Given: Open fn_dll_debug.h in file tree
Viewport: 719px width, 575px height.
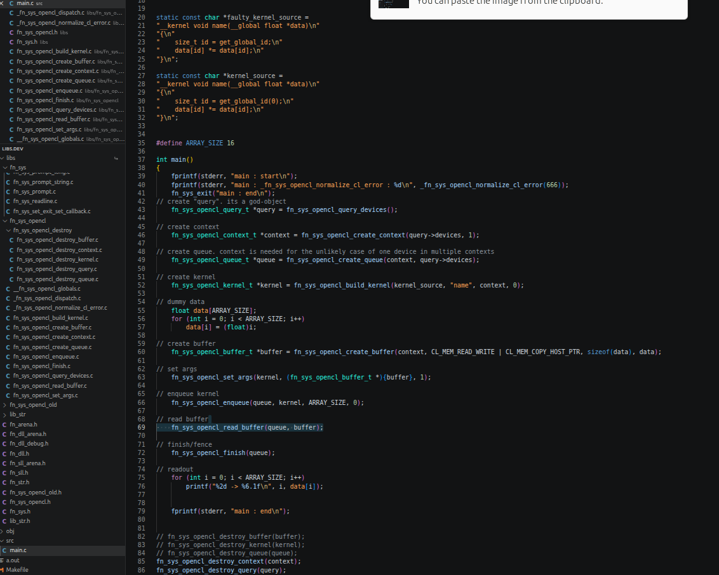Looking at the screenshot, I should tap(62, 444).
